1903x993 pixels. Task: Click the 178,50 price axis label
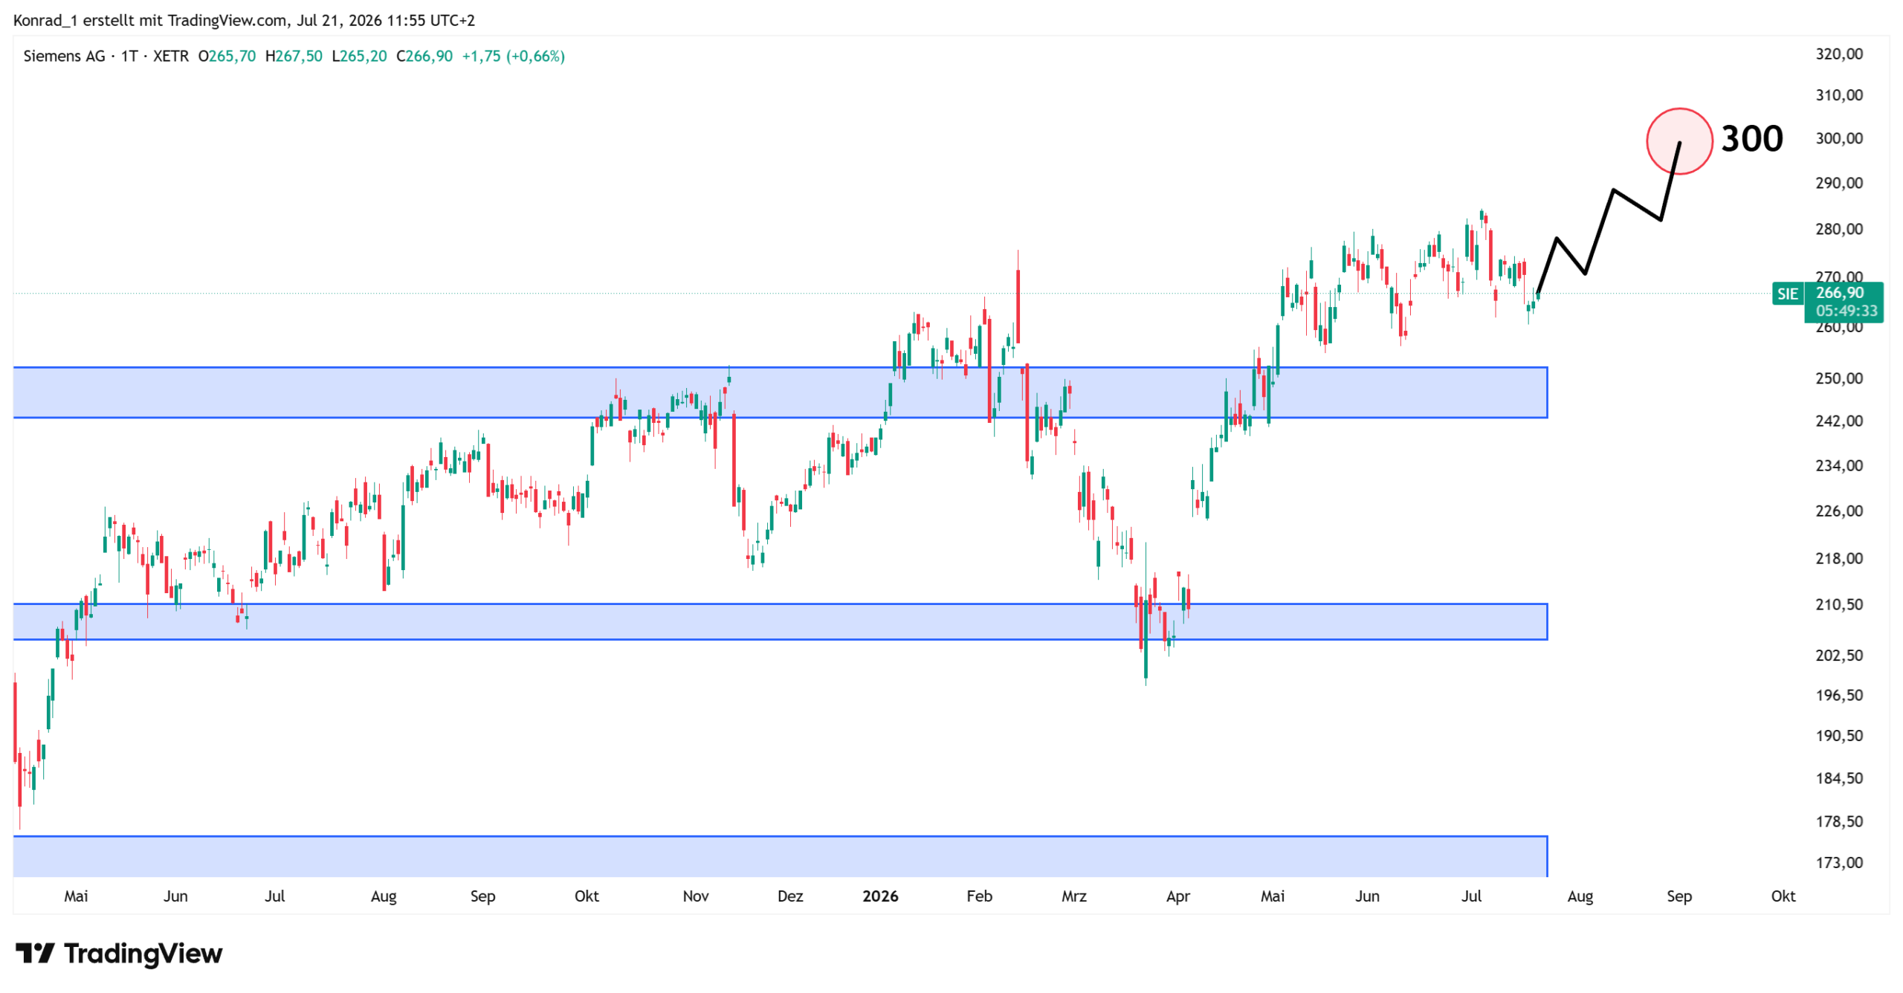point(1838,822)
